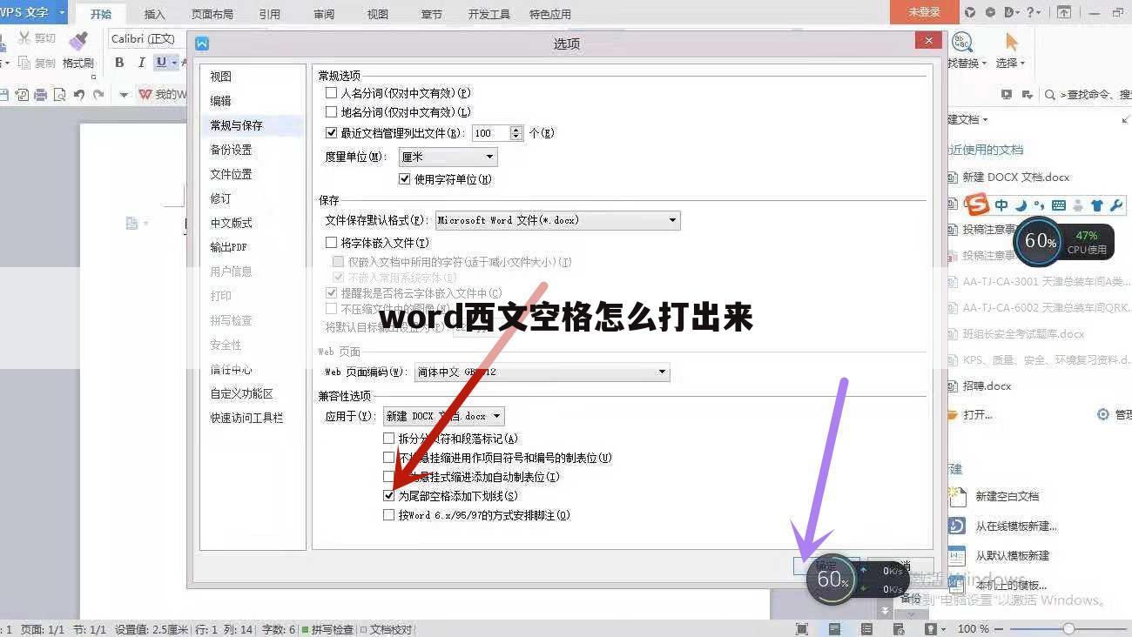Image resolution: width=1132 pixels, height=637 pixels.
Task: Click the full screen view icon in status bar
Action: tap(802, 628)
